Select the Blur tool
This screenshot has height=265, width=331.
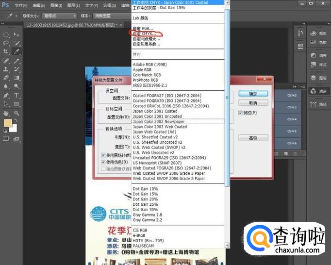6,86
